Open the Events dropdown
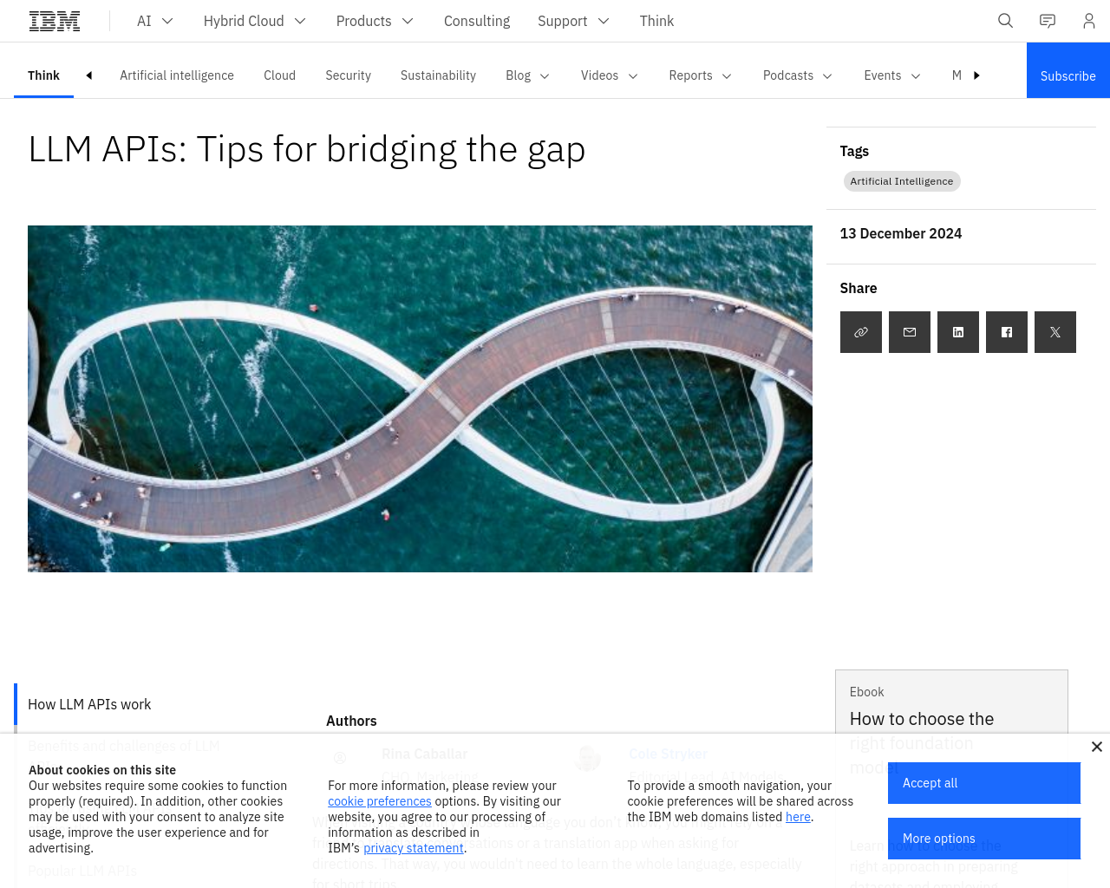The height and width of the screenshot is (888, 1110). pyautogui.click(x=891, y=75)
